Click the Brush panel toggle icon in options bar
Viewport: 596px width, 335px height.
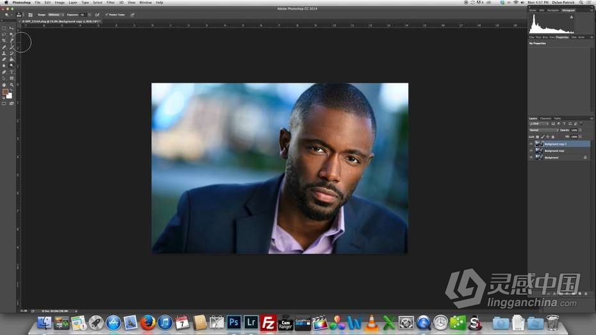point(30,15)
